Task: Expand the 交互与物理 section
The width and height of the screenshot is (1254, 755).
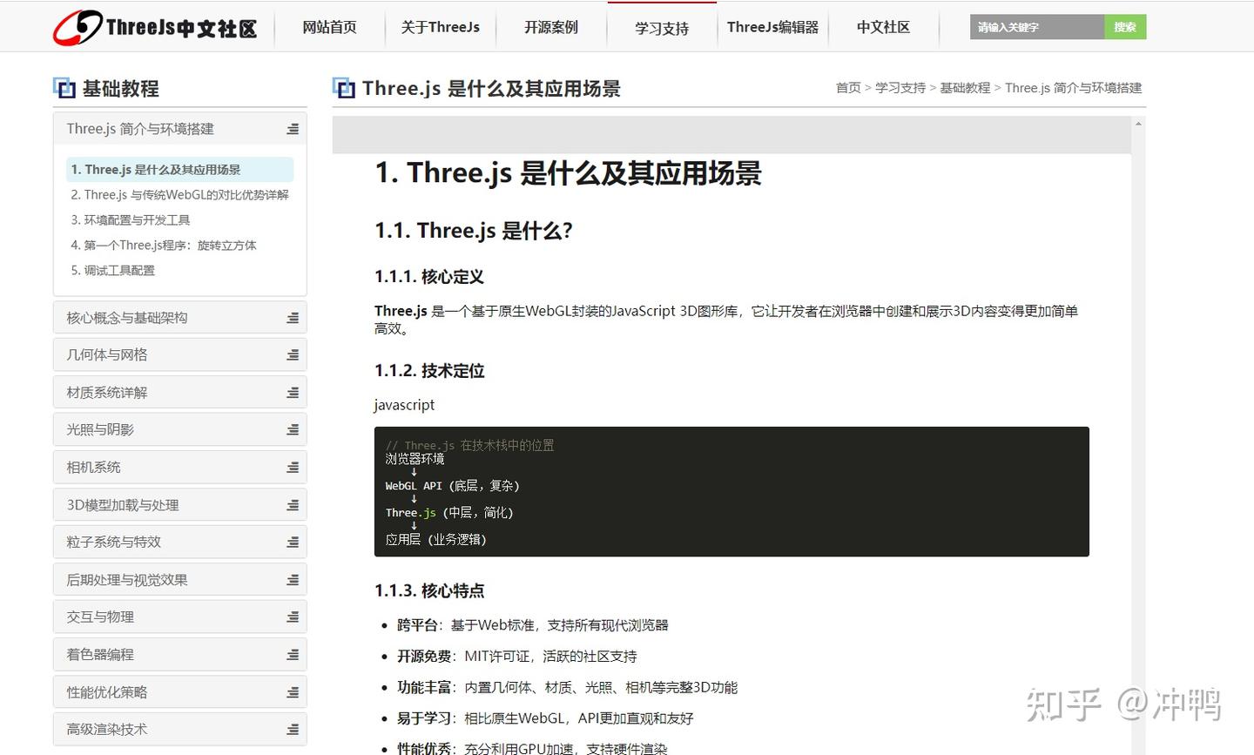Action: [x=180, y=617]
